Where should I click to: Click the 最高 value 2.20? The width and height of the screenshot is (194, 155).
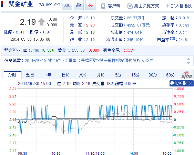coord(90,25)
